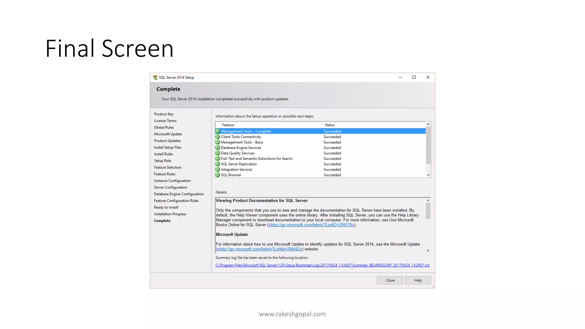Click Succeeded status for Integration Services
Image resolution: width=585 pixels, height=329 pixels.
tap(332, 169)
